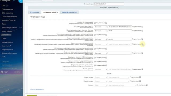This screenshot has width=171, height=96.
Task: Open payment ID dropdown in Номер оплаты row
Action: [x=119, y=77]
